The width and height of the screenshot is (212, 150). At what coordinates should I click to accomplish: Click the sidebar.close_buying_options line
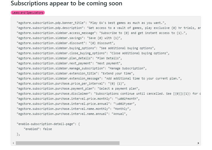pyautogui.click(x=93, y=53)
